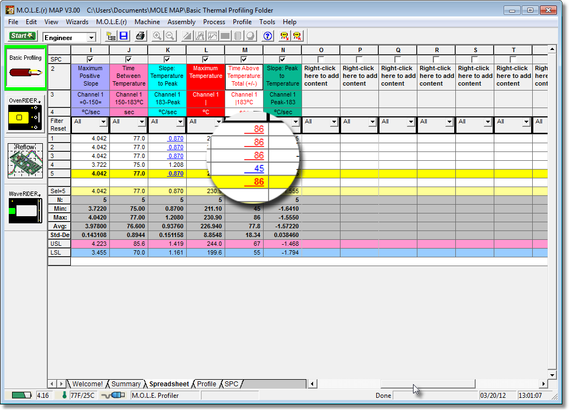Select the Maximum Positive Slope header cell
Screen dimensions: 569x411
(91, 76)
